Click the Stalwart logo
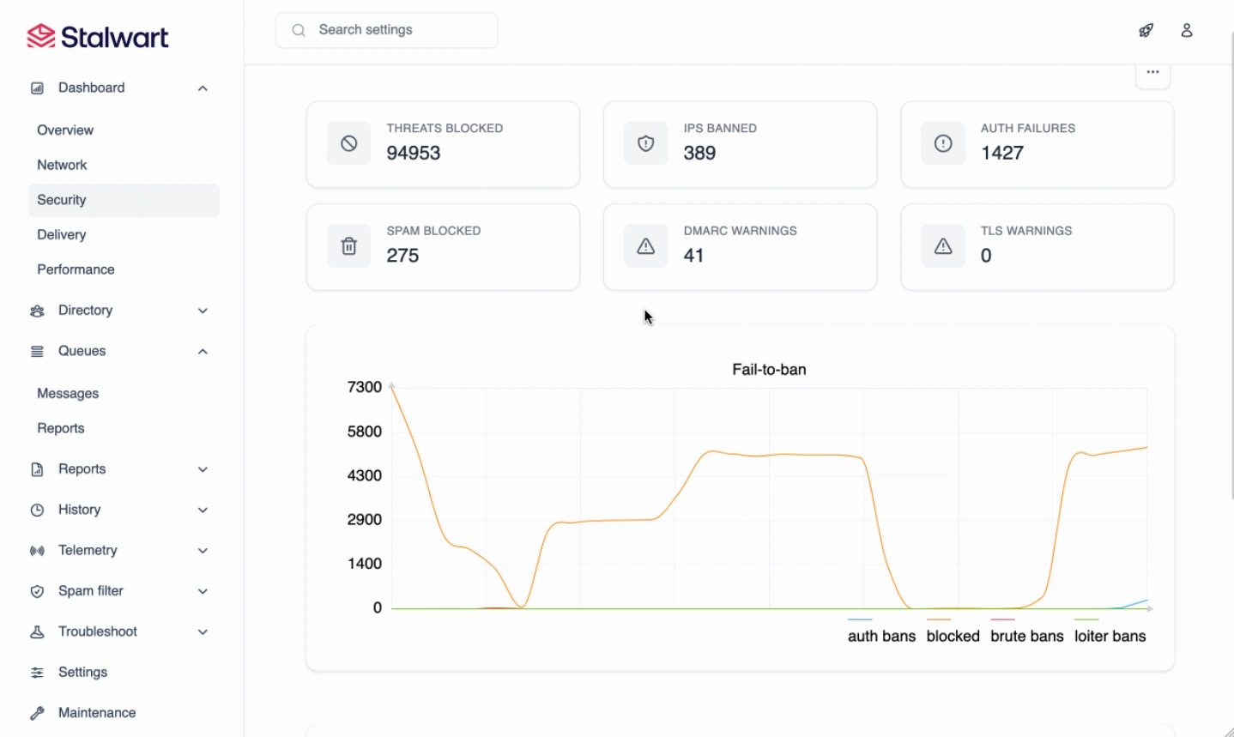This screenshot has width=1234, height=737. click(x=98, y=37)
